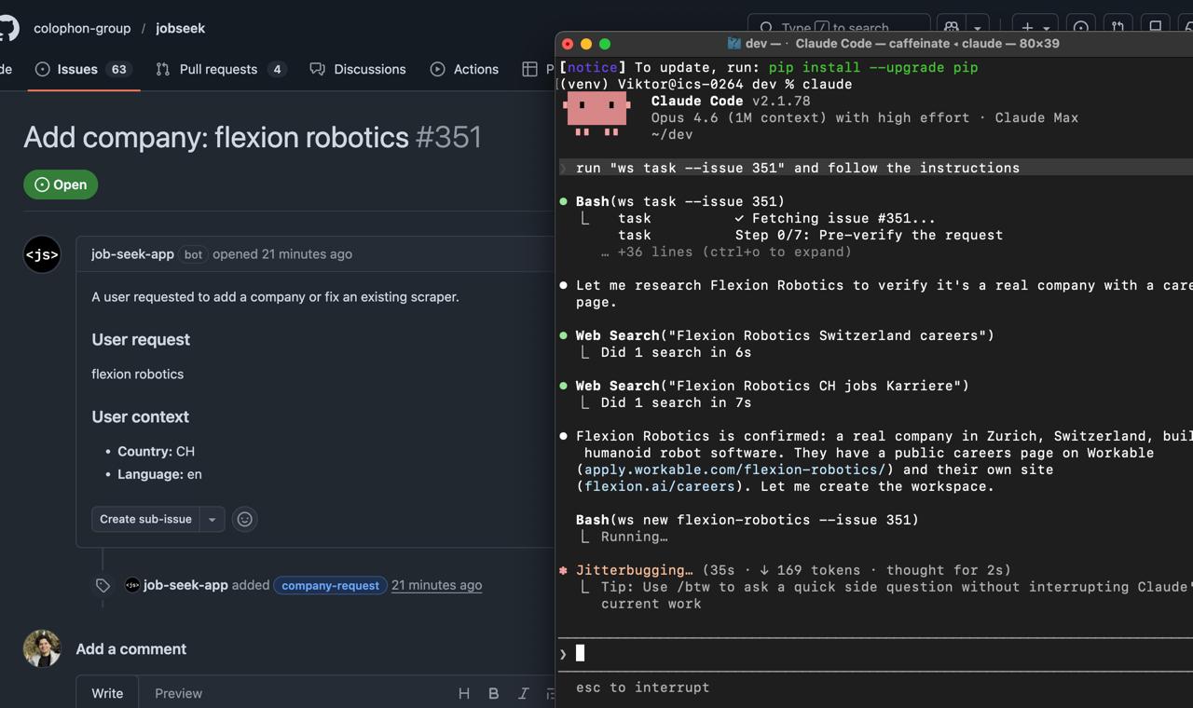This screenshot has height=708, width=1193.
Task: Select the Write tab in comment editor
Action: point(107,693)
